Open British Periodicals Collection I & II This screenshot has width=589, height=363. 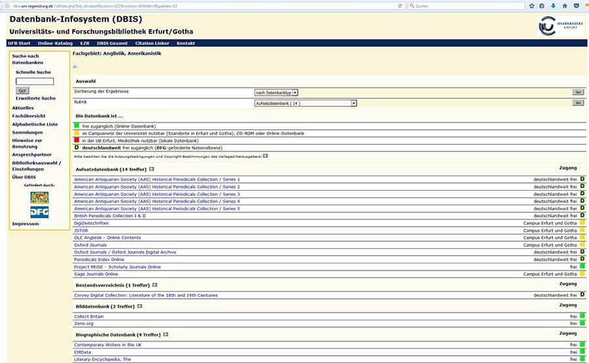[x=110, y=216]
